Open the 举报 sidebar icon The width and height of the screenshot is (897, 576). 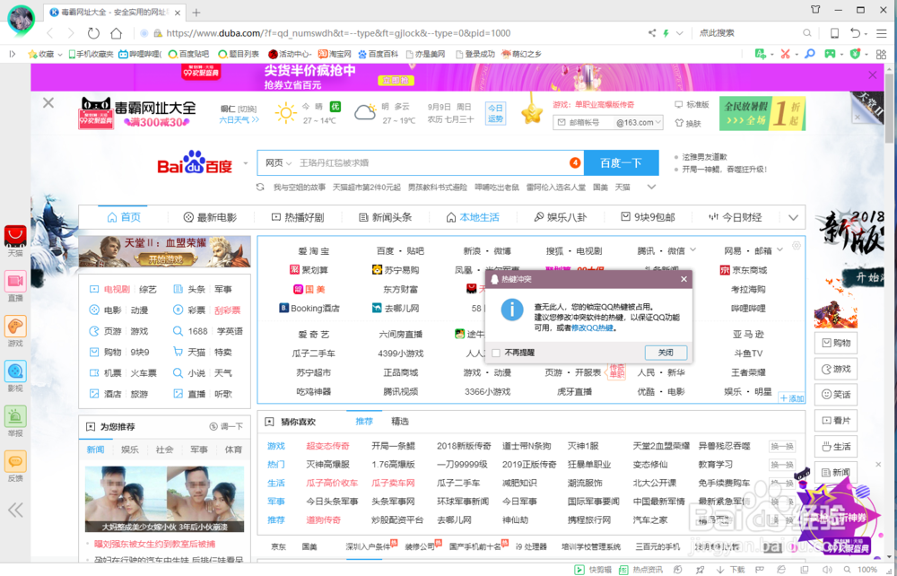15,422
